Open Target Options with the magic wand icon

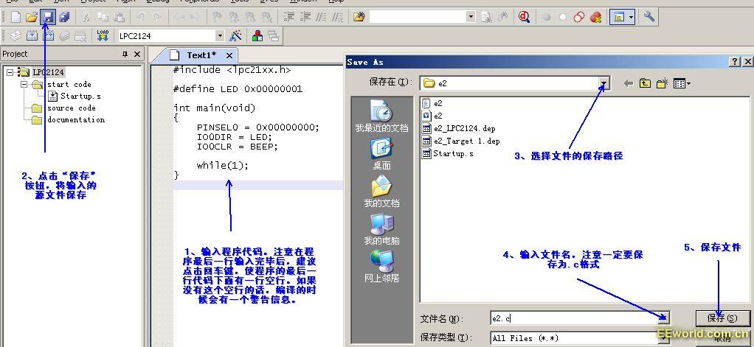tap(235, 35)
